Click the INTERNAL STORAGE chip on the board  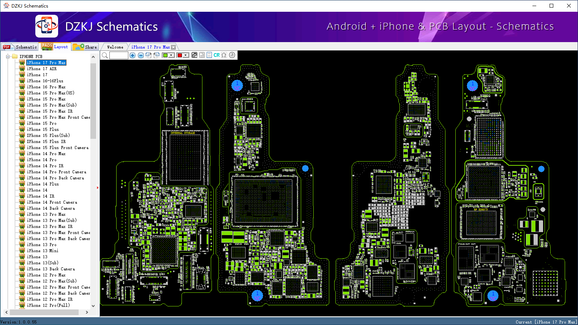[185, 157]
